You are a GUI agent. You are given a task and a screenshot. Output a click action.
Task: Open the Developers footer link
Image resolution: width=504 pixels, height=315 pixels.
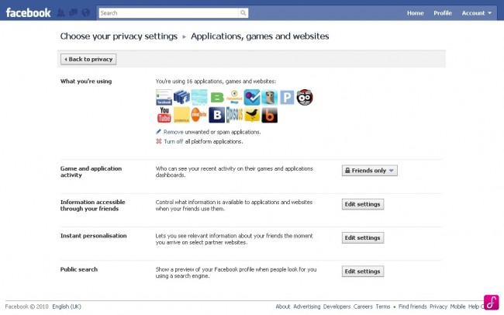pyautogui.click(x=337, y=306)
